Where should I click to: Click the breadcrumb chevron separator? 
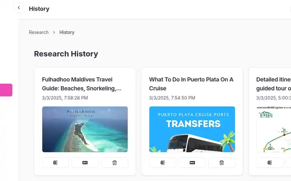54,32
